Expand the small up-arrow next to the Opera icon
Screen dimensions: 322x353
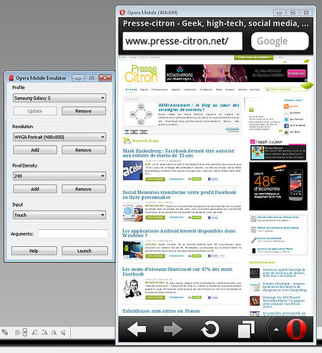tap(276, 330)
